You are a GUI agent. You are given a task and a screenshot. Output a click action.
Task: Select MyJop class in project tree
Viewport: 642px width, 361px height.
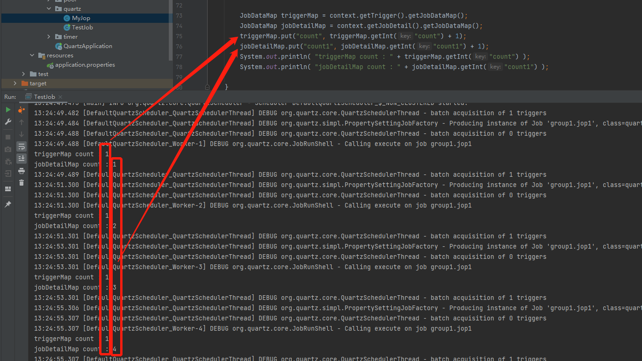(x=81, y=18)
